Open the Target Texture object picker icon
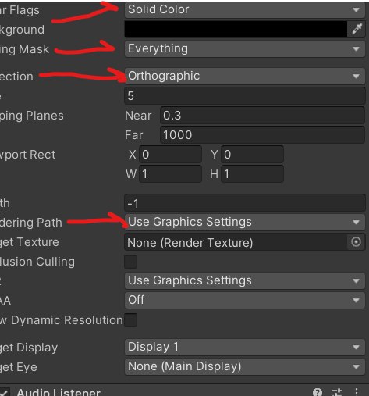Screen dimensions: 369x396 point(356,242)
